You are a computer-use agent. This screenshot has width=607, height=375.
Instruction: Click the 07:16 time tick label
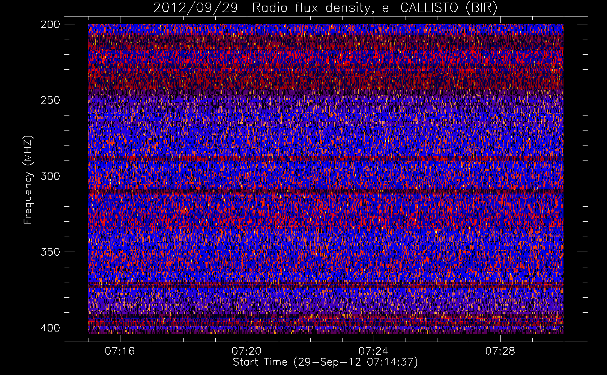120,351
